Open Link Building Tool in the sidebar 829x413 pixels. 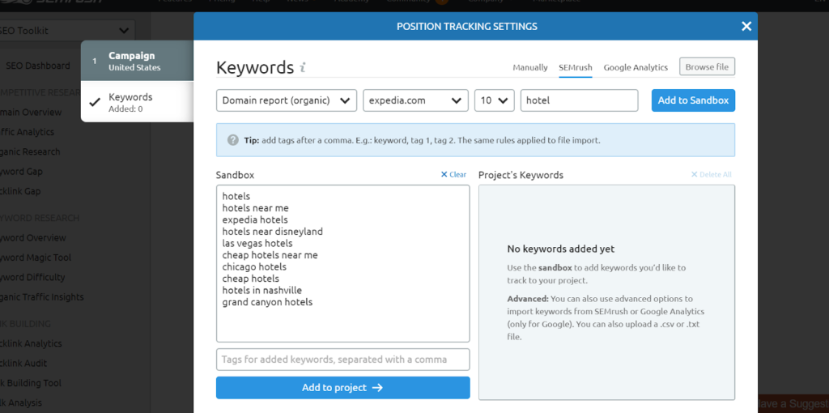[x=31, y=383]
